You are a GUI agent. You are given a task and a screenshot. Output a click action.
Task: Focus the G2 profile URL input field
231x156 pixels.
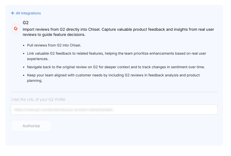click(x=114, y=110)
